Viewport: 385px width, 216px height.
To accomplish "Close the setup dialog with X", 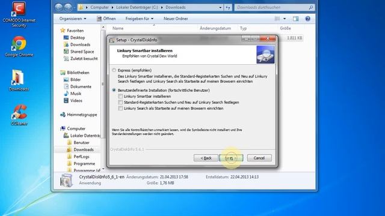I will tap(268, 38).
